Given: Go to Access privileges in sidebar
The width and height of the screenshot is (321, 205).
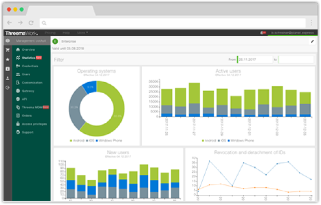Looking at the screenshot, I should (34, 124).
